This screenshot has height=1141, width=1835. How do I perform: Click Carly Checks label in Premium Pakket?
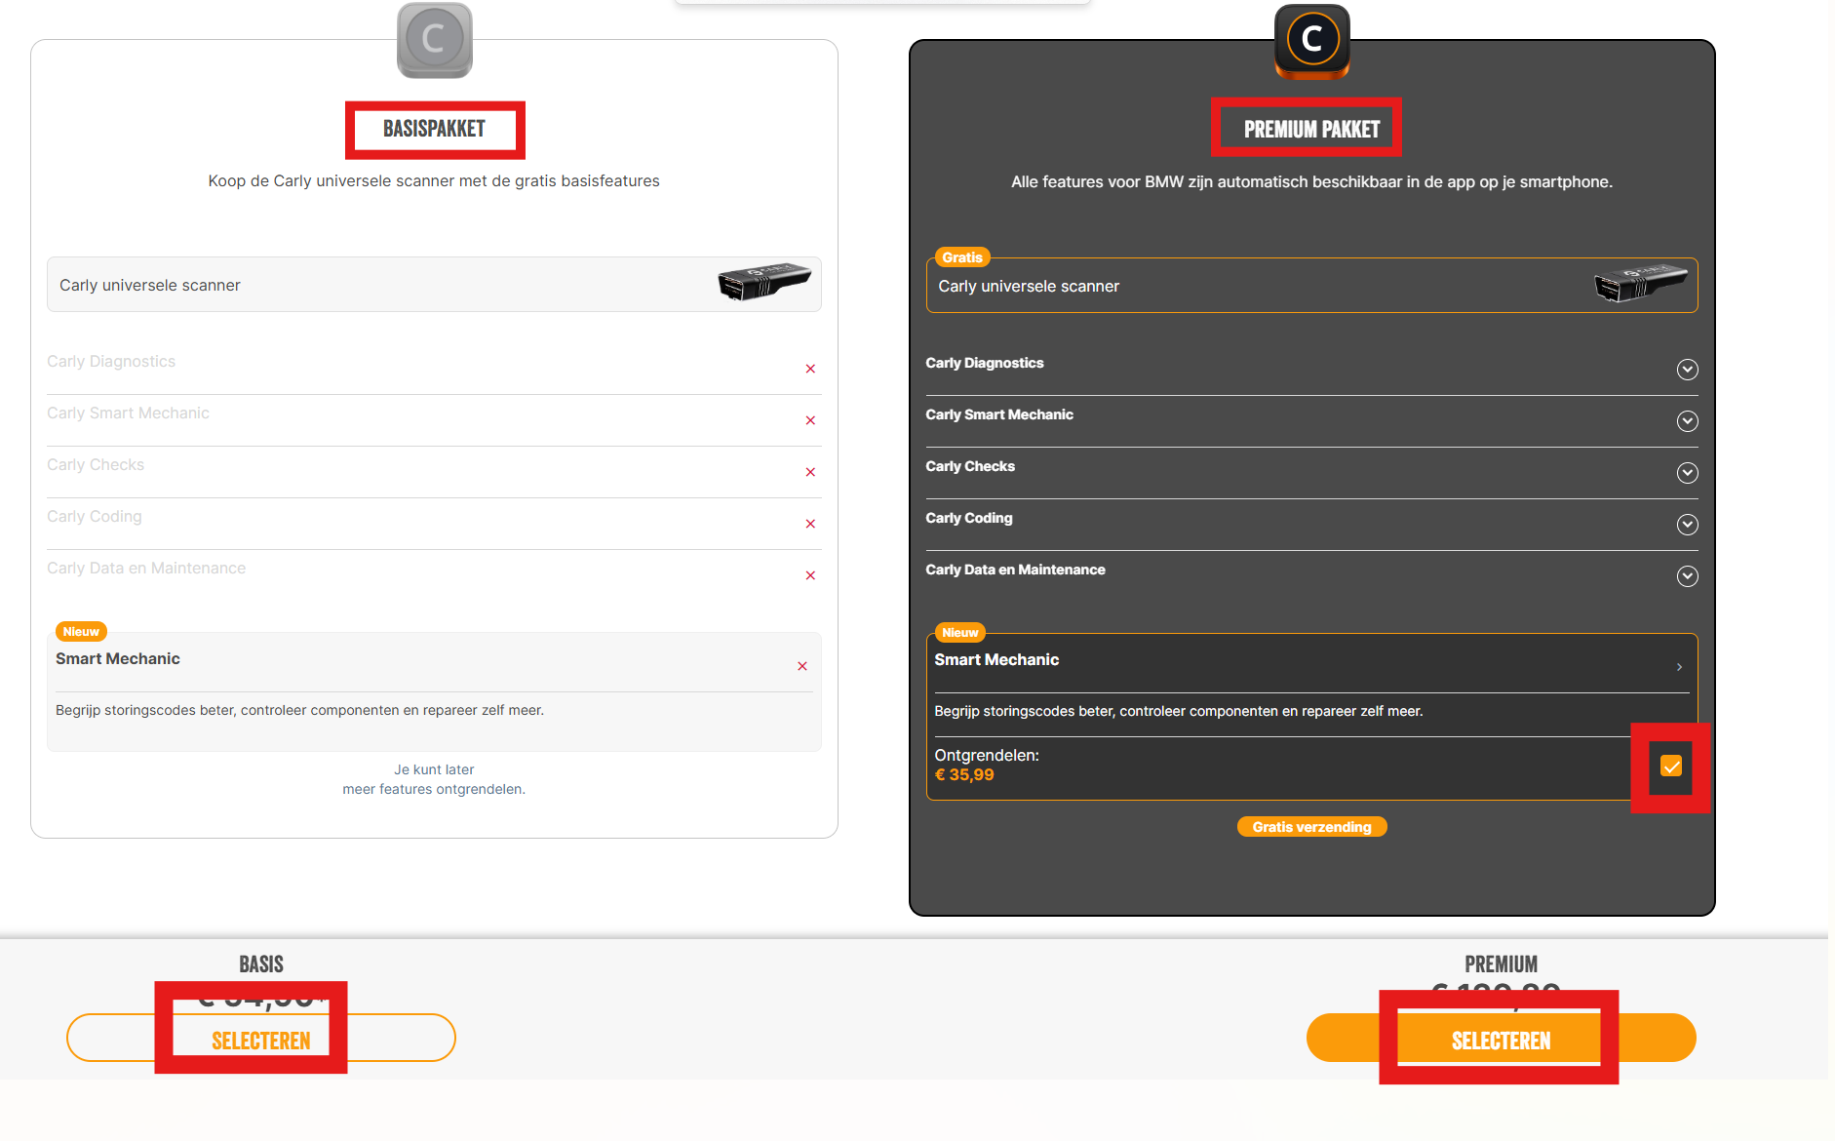click(x=970, y=466)
